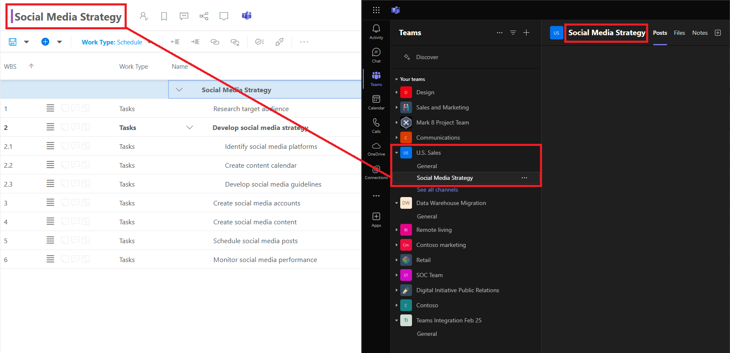Open Social Media Strategy channel more options

tap(524, 178)
